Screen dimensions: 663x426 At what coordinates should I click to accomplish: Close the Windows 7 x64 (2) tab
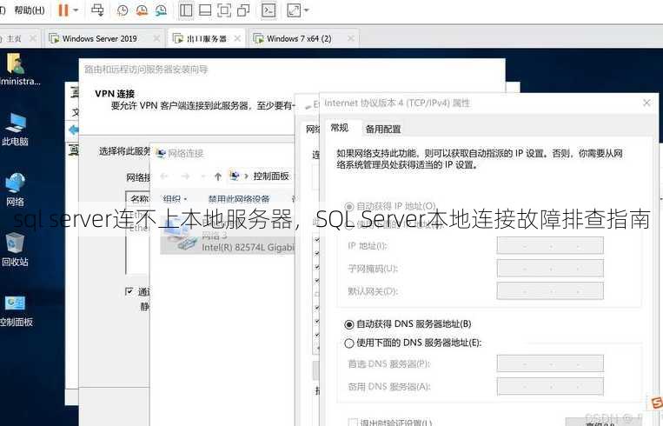pos(350,38)
